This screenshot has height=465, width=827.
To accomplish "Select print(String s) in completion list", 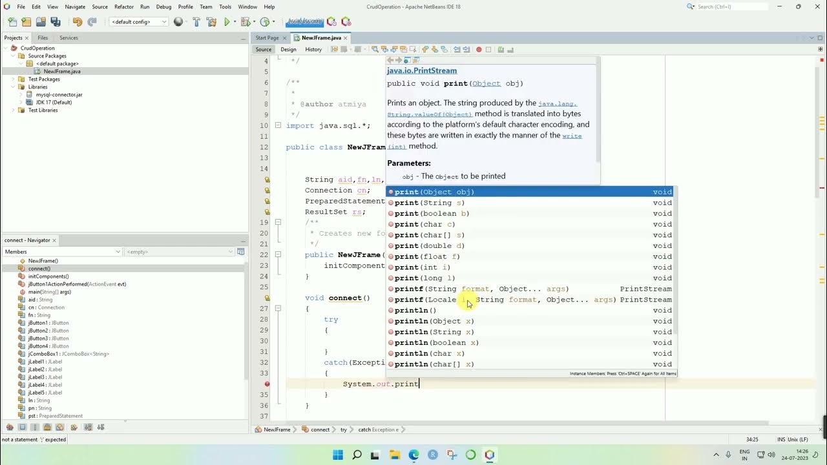I will [530, 203].
